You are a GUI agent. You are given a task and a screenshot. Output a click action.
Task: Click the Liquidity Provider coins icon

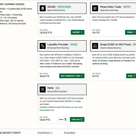point(43,46)
